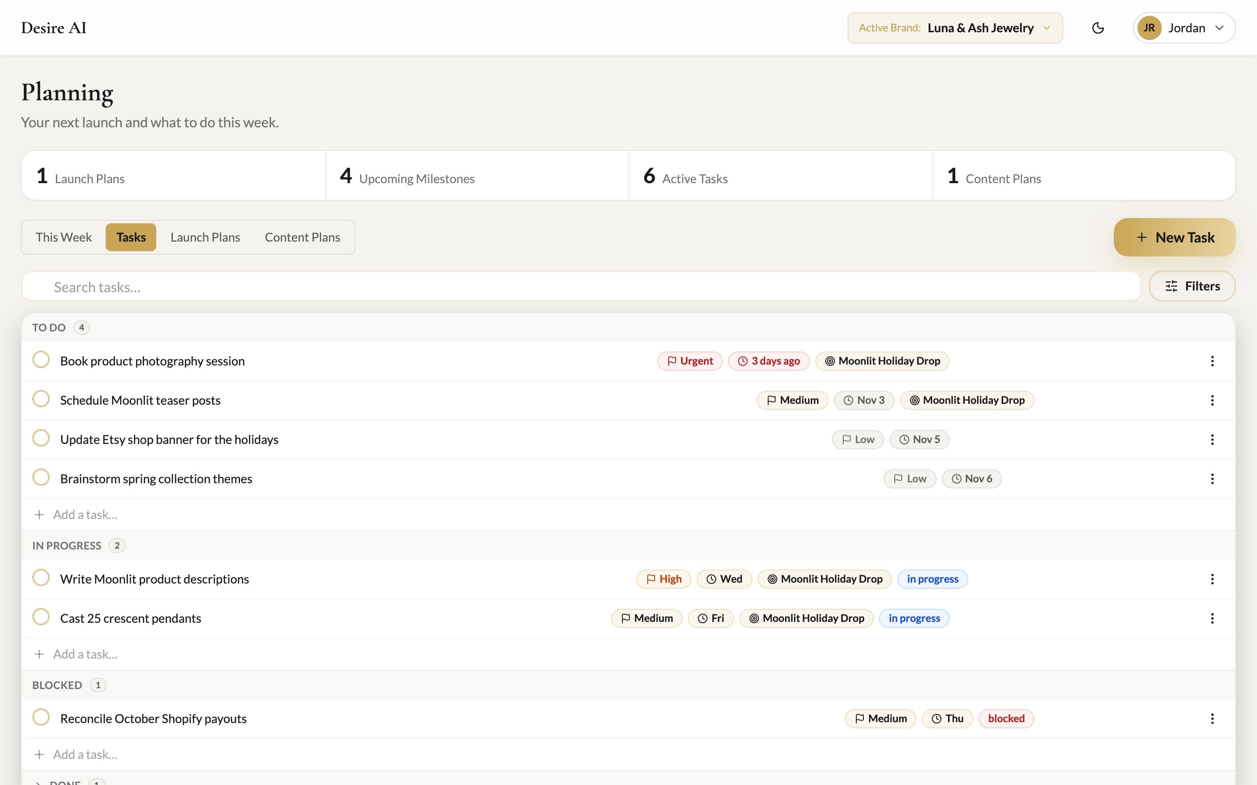This screenshot has height=785, width=1257.
Task: Click Low priority badge on spring themes task
Action: tap(910, 479)
